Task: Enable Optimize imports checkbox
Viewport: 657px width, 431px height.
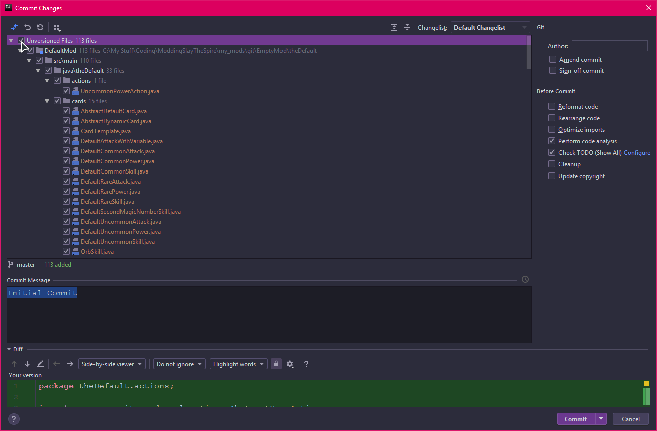Action: pyautogui.click(x=552, y=129)
